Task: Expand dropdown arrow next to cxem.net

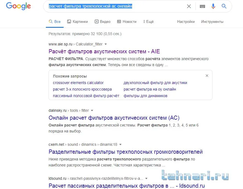Action: 120,144
